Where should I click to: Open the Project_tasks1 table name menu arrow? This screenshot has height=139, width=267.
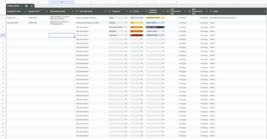tap(22, 6)
